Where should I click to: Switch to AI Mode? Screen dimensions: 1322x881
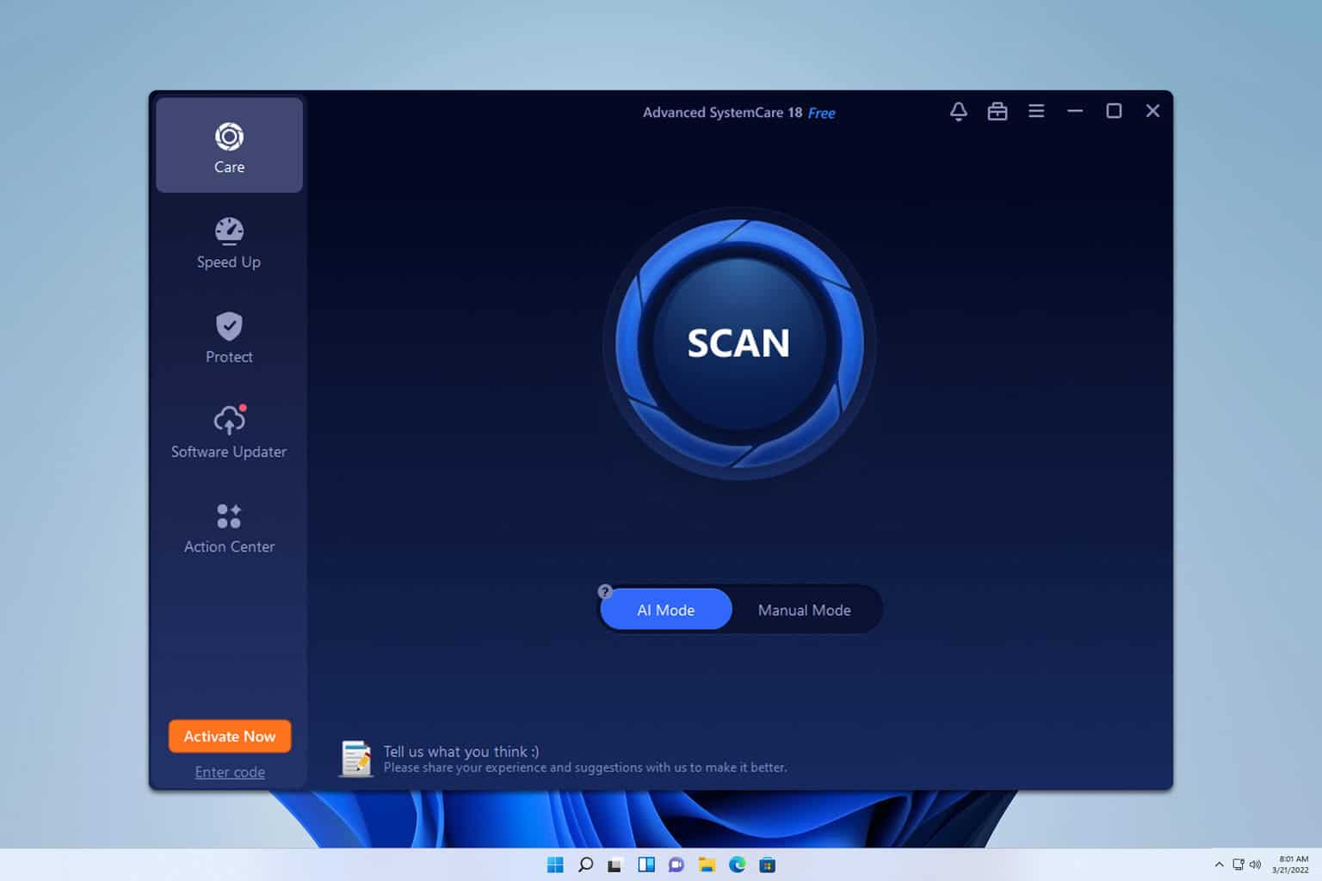(666, 610)
